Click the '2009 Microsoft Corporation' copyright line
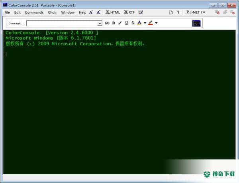This screenshot has height=183, width=239. point(75,44)
